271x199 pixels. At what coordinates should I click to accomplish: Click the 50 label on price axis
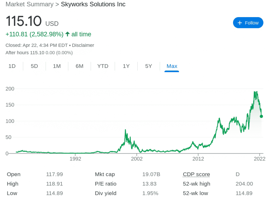[8, 137]
